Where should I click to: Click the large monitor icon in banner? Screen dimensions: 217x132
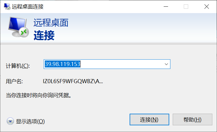pyautogui.click(x=18, y=27)
